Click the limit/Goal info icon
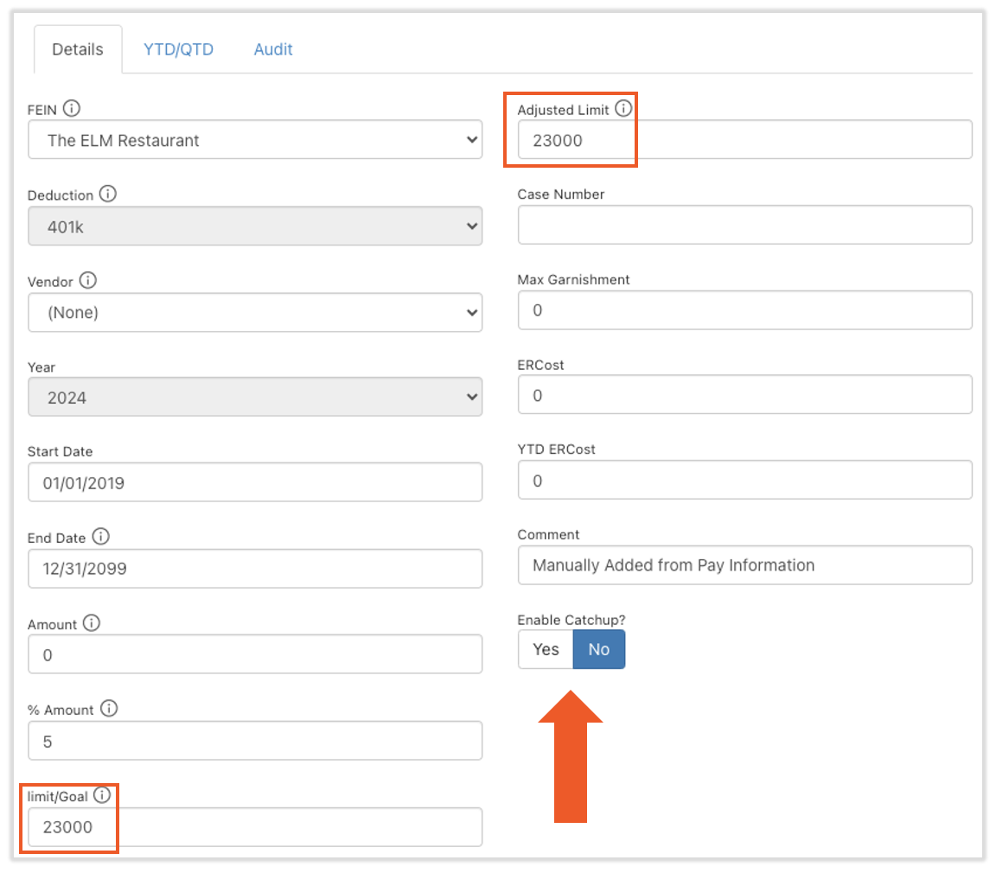Image resolution: width=996 pixels, height=873 pixels. click(103, 795)
